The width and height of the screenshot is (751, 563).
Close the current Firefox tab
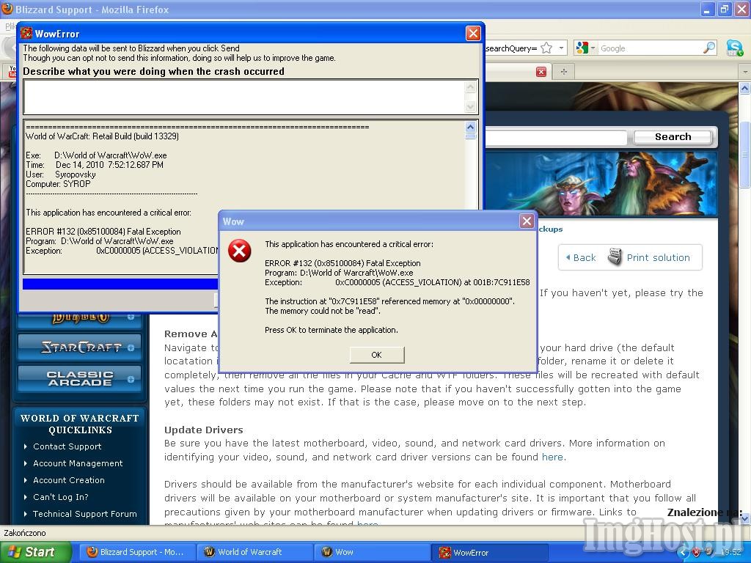541,72
